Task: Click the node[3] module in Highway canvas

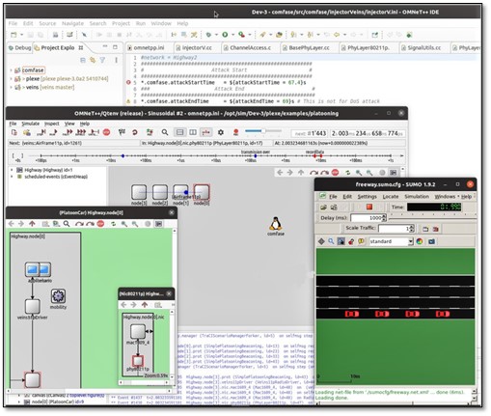Action: click(139, 192)
